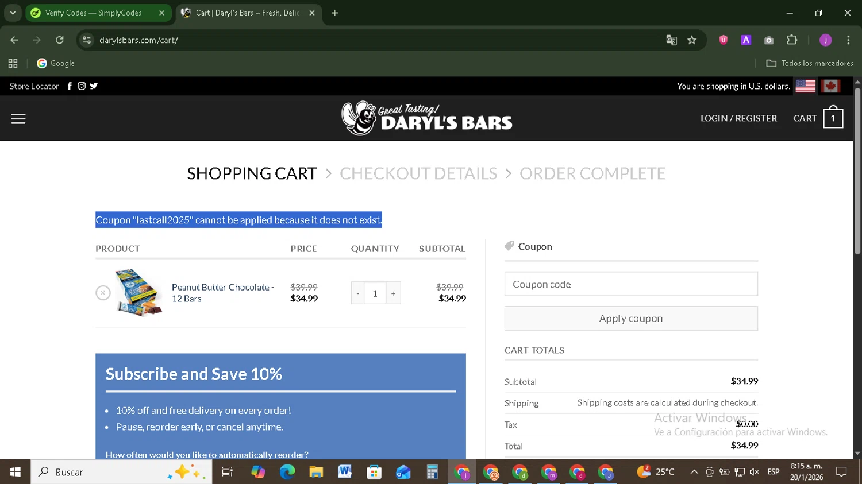The image size is (862, 484).
Task: Click the Daryl's Bars logo
Action: [x=427, y=118]
